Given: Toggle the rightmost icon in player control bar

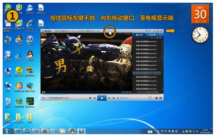Looking at the screenshot, I should tap(161, 98).
